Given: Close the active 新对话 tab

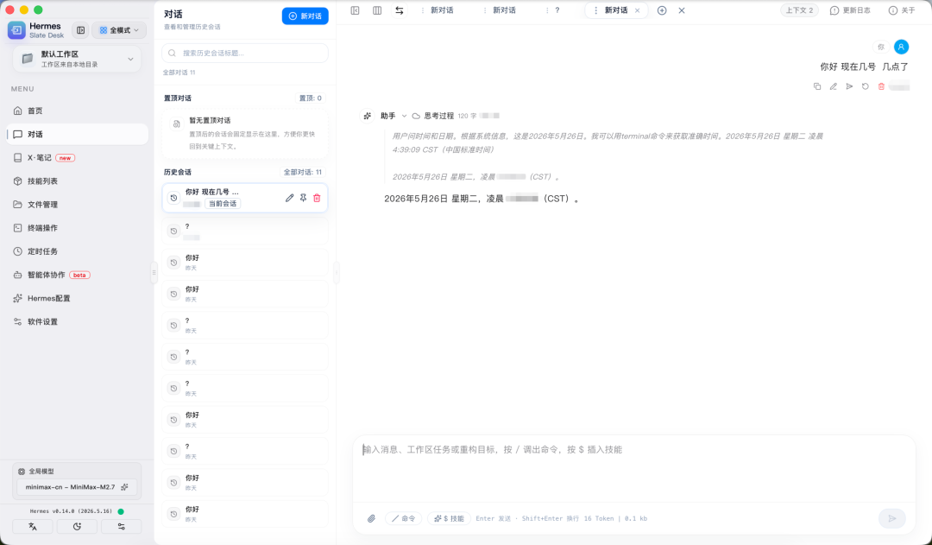Looking at the screenshot, I should [x=638, y=10].
